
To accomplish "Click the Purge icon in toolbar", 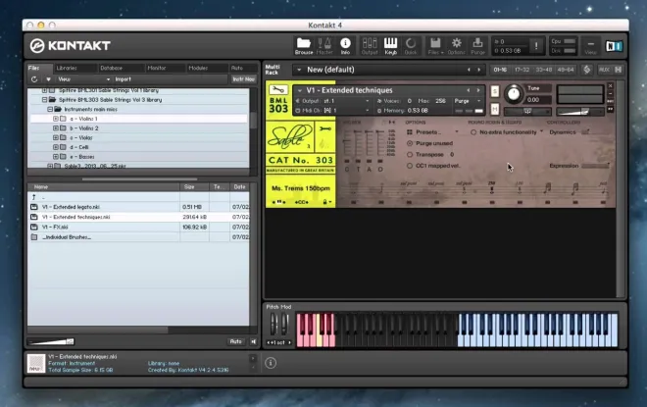I will coord(477,45).
